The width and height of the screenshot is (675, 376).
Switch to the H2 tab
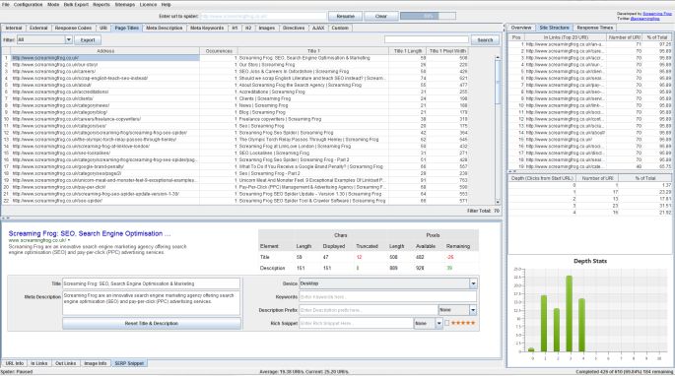click(x=248, y=28)
